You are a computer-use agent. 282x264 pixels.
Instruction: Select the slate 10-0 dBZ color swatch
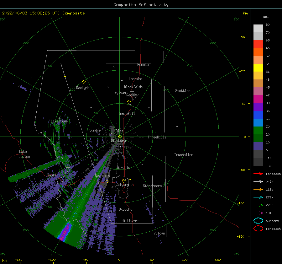click(258, 146)
